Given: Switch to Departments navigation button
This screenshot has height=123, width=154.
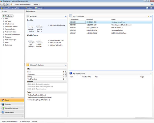Looking at the screenshot, I should point(12,112).
